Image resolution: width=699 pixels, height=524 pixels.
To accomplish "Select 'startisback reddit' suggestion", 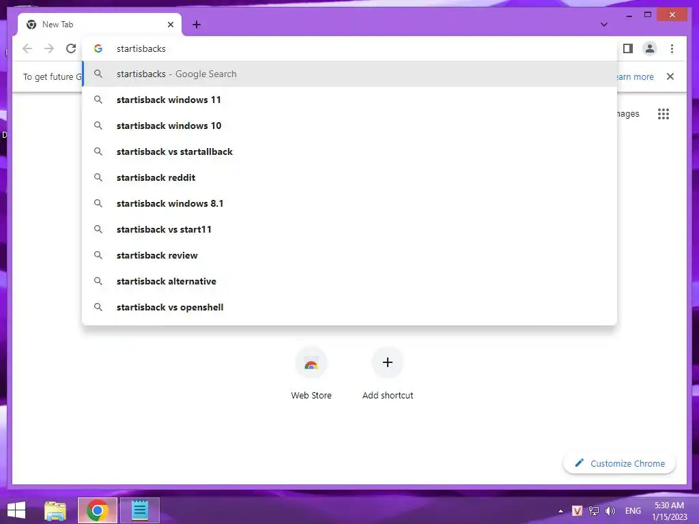I will pos(350,177).
